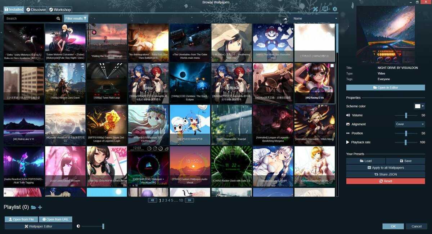Select the [1080p] Horizon Zero Dawn wallpaper
Viewport: 432px width, 234px height.
click(65, 84)
